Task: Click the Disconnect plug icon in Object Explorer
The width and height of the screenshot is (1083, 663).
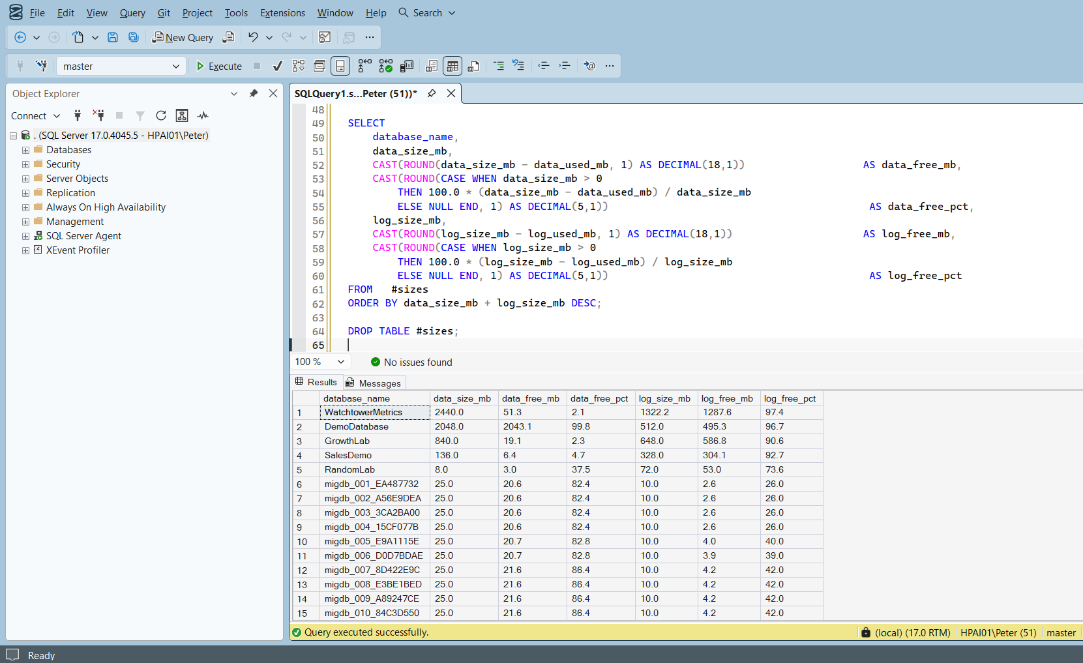Action: (x=98, y=115)
